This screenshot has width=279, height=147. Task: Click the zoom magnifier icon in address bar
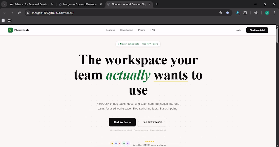[221, 13]
